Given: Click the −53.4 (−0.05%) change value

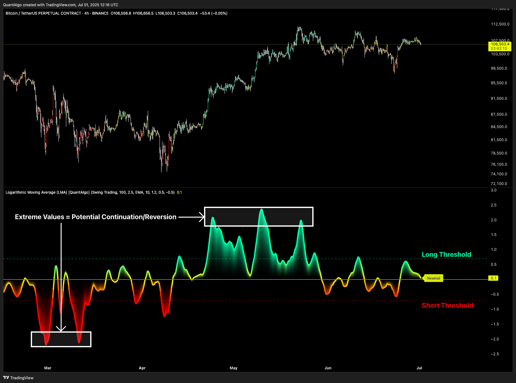Looking at the screenshot, I should (213, 13).
